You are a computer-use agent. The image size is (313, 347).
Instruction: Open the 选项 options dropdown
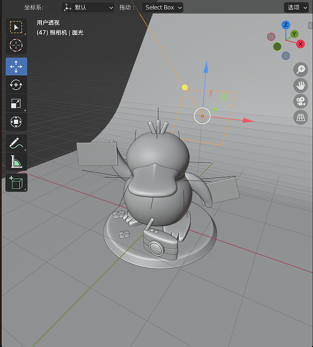pyautogui.click(x=296, y=7)
